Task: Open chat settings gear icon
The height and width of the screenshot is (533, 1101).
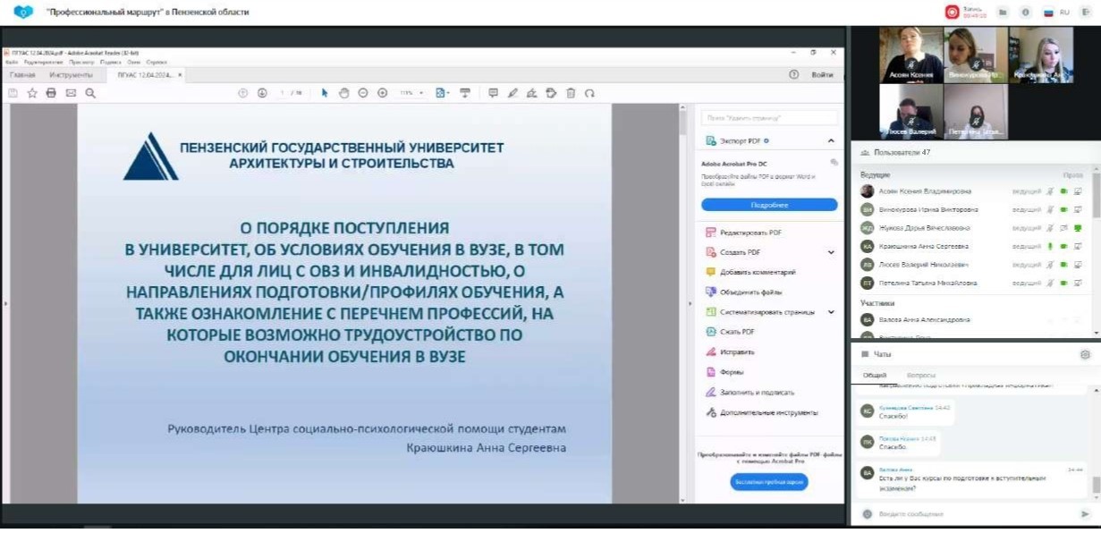Action: point(1085,354)
